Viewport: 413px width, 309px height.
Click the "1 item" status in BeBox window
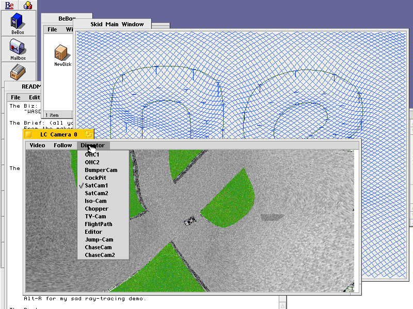point(52,115)
